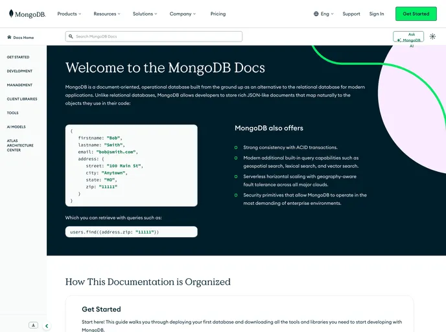Click "How This Documentation is Organized" heading

[148, 281]
